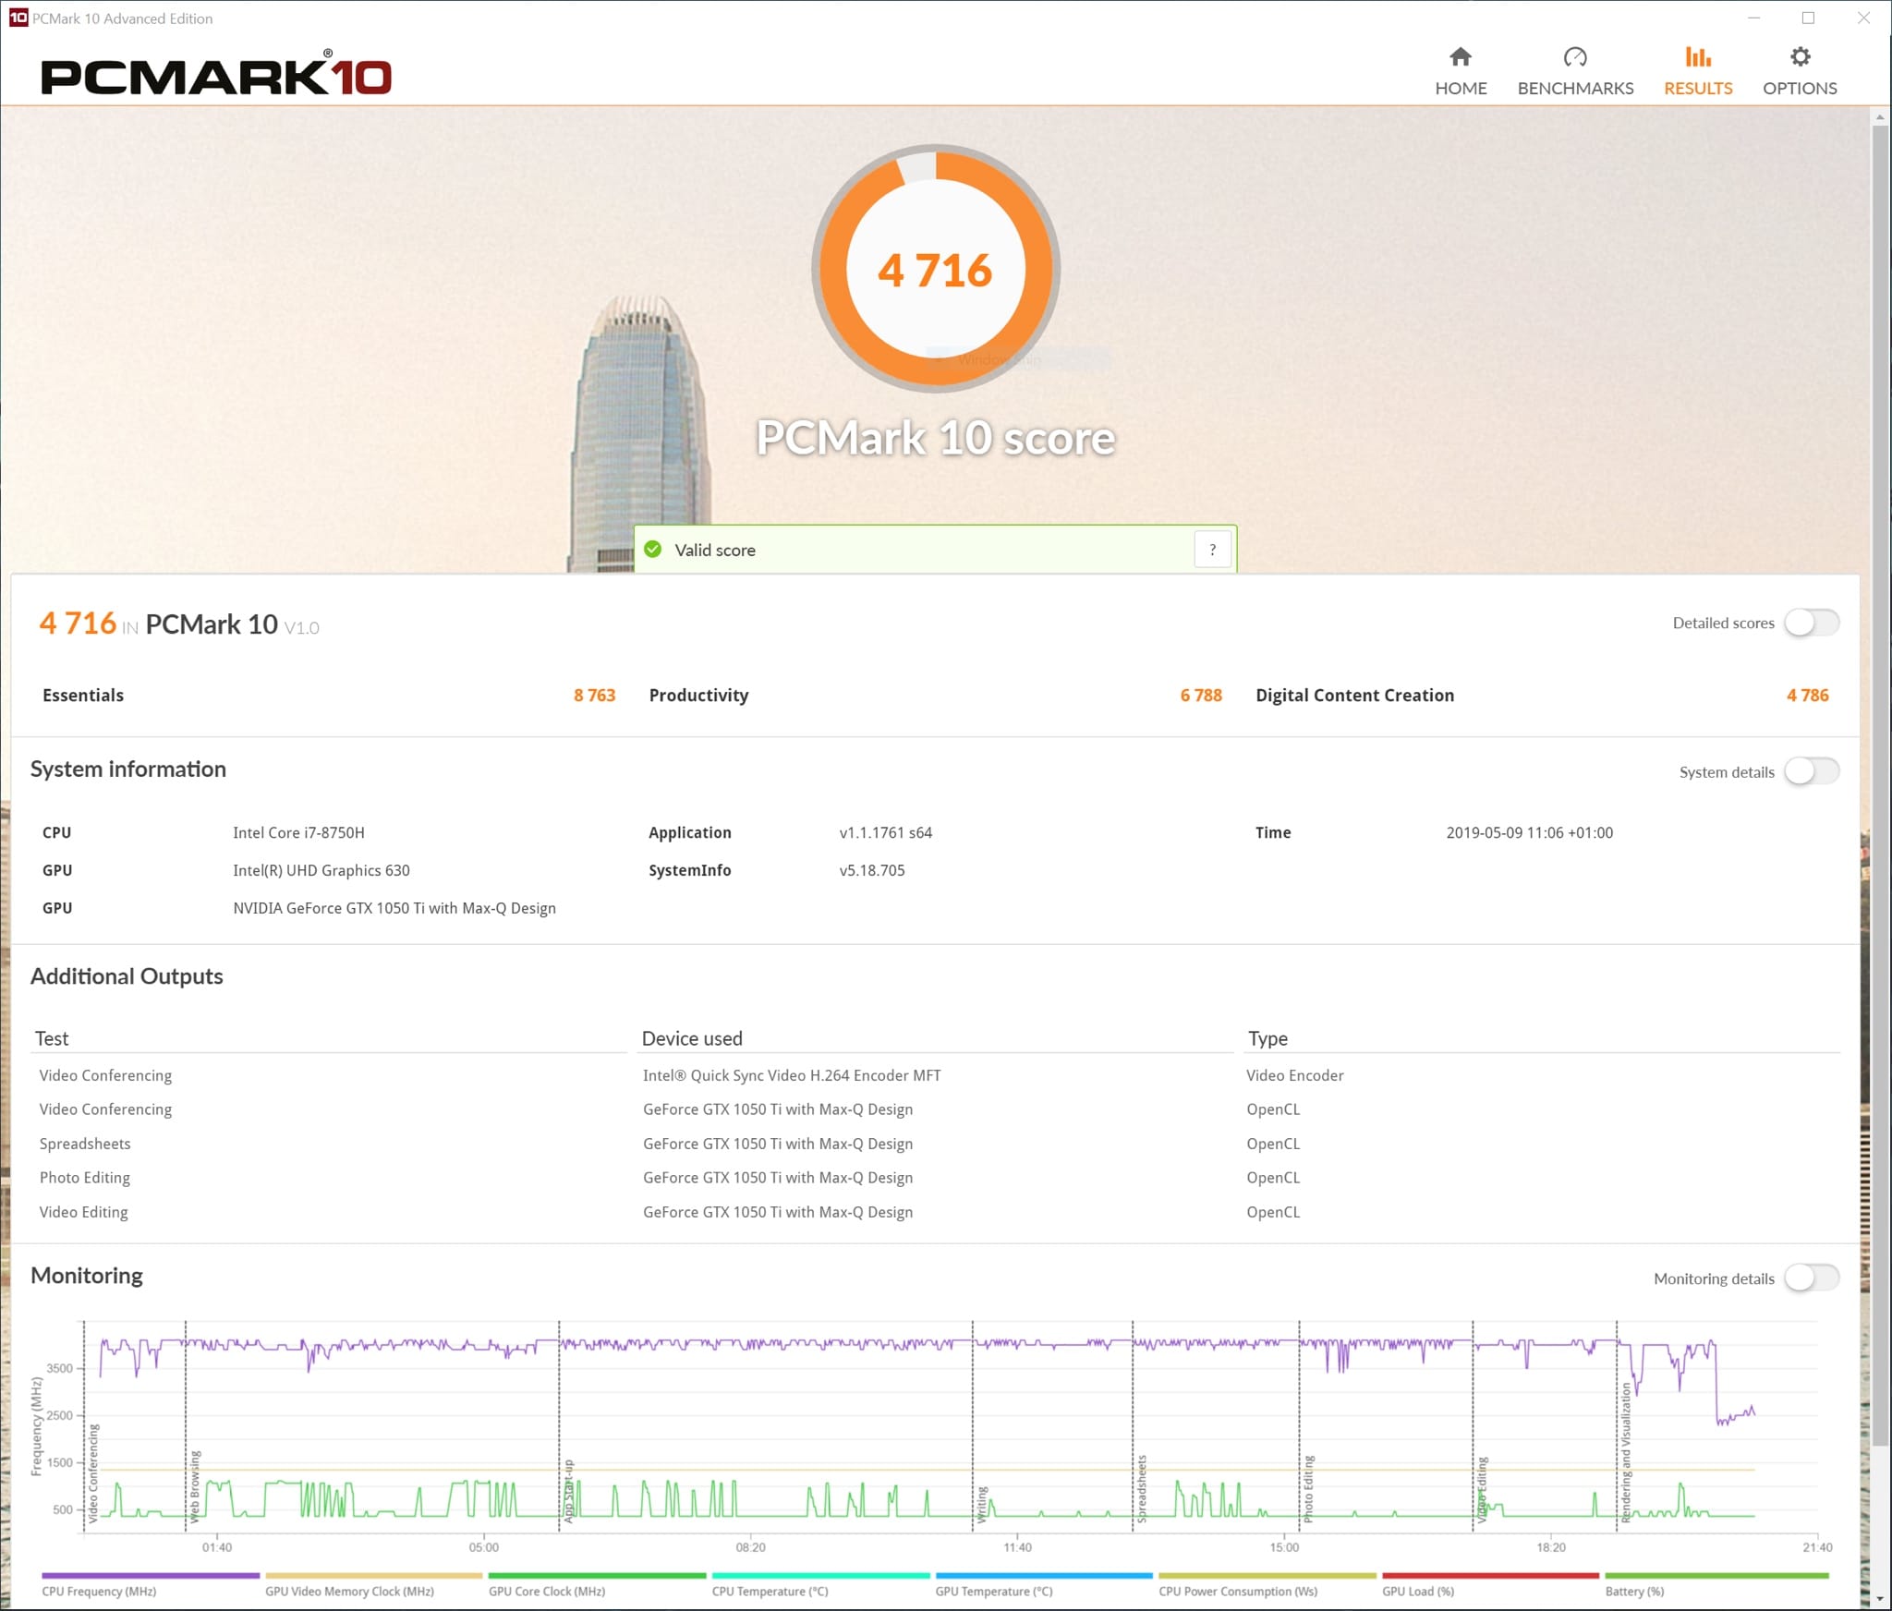Click the Productivity score 6 788
Viewport: 1892px width, 1611px height.
(x=1201, y=696)
